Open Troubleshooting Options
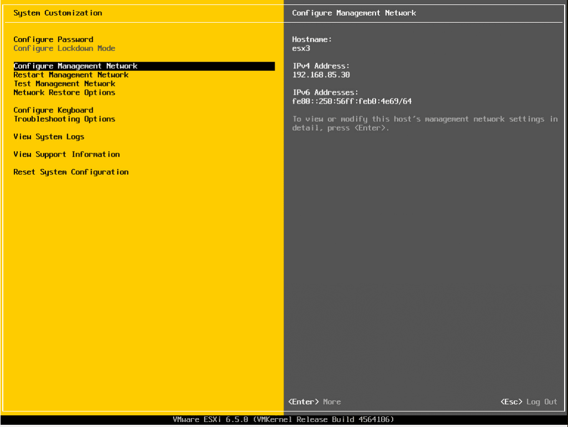 tap(64, 119)
